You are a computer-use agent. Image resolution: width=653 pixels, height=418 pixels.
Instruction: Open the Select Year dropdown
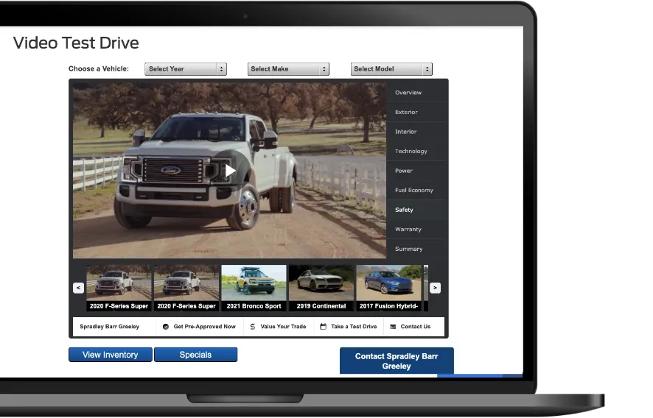186,69
